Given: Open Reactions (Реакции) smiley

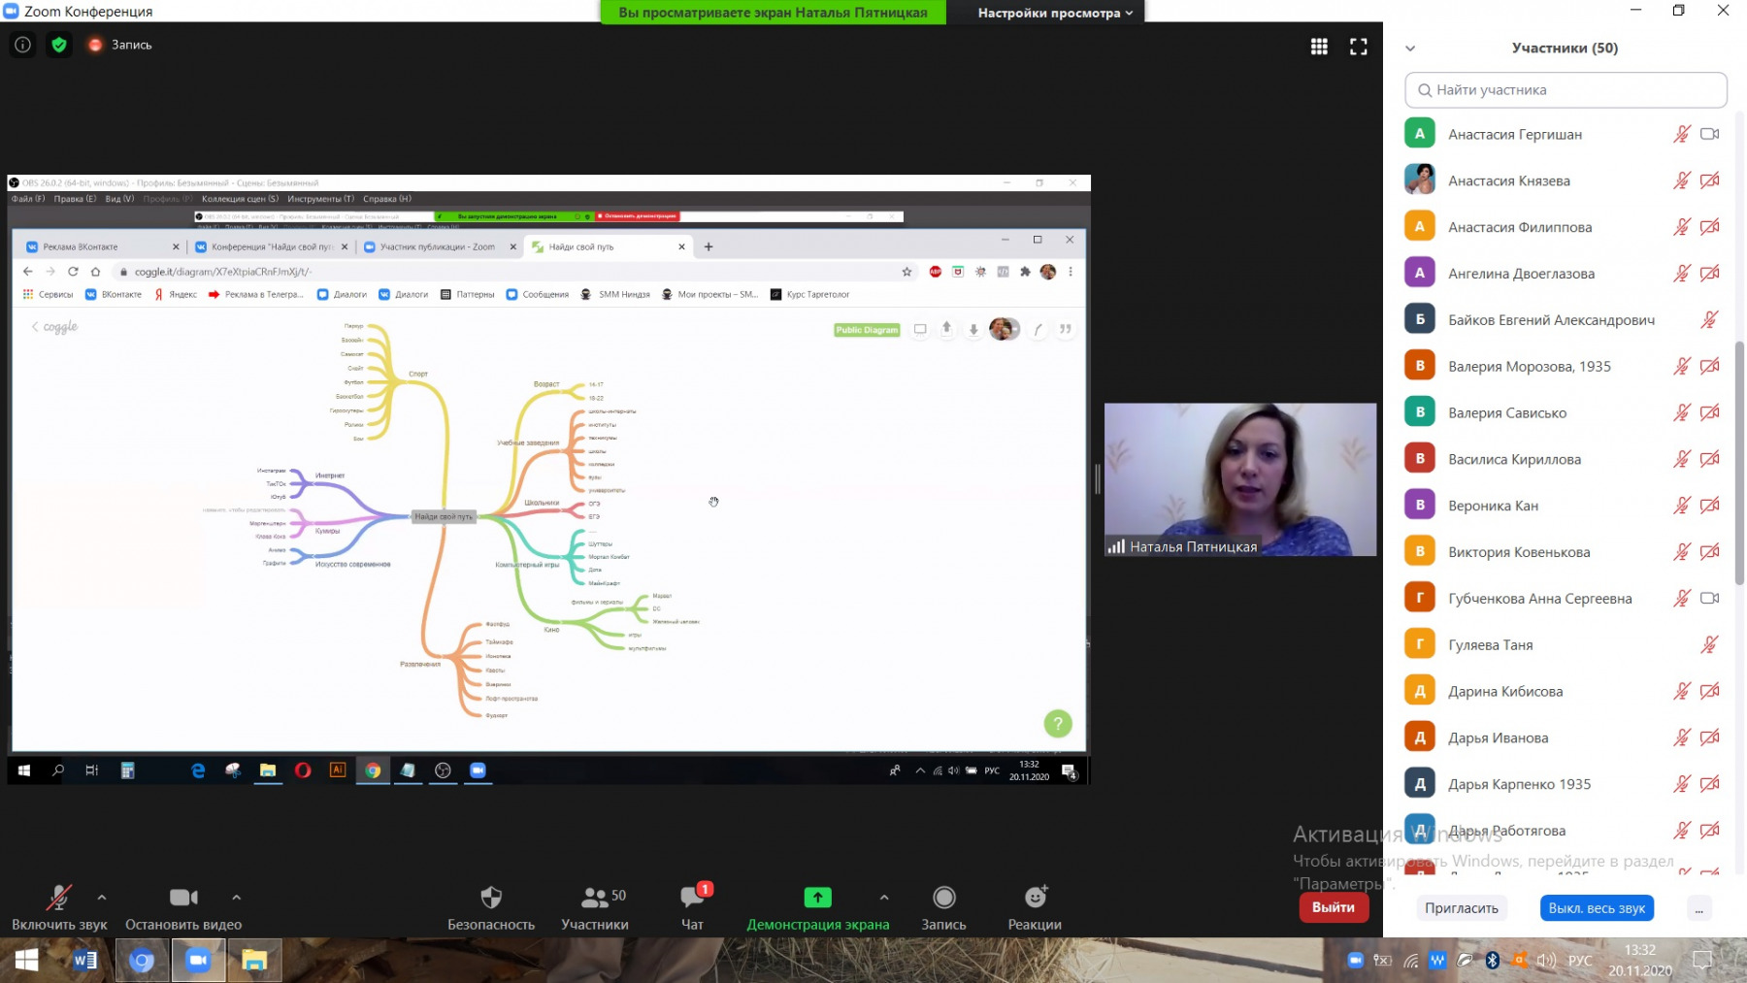Looking at the screenshot, I should point(1035,906).
